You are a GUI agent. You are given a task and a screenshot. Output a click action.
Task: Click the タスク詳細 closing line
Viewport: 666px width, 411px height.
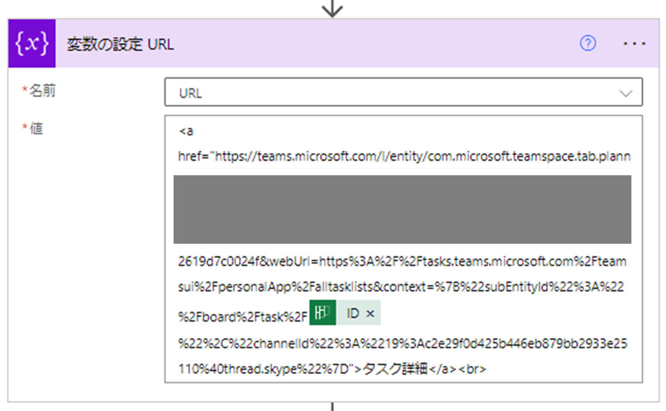332,368
